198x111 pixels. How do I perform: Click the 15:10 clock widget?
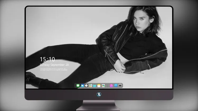tap(47, 59)
